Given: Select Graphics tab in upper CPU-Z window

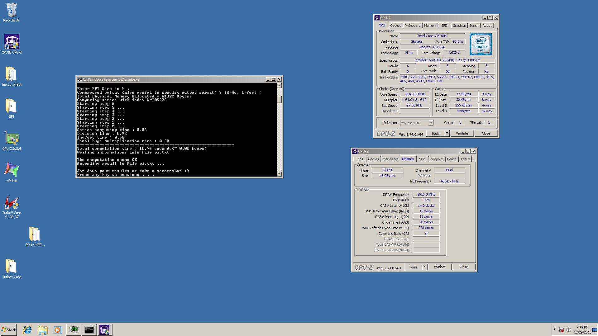Looking at the screenshot, I should click(x=459, y=26).
